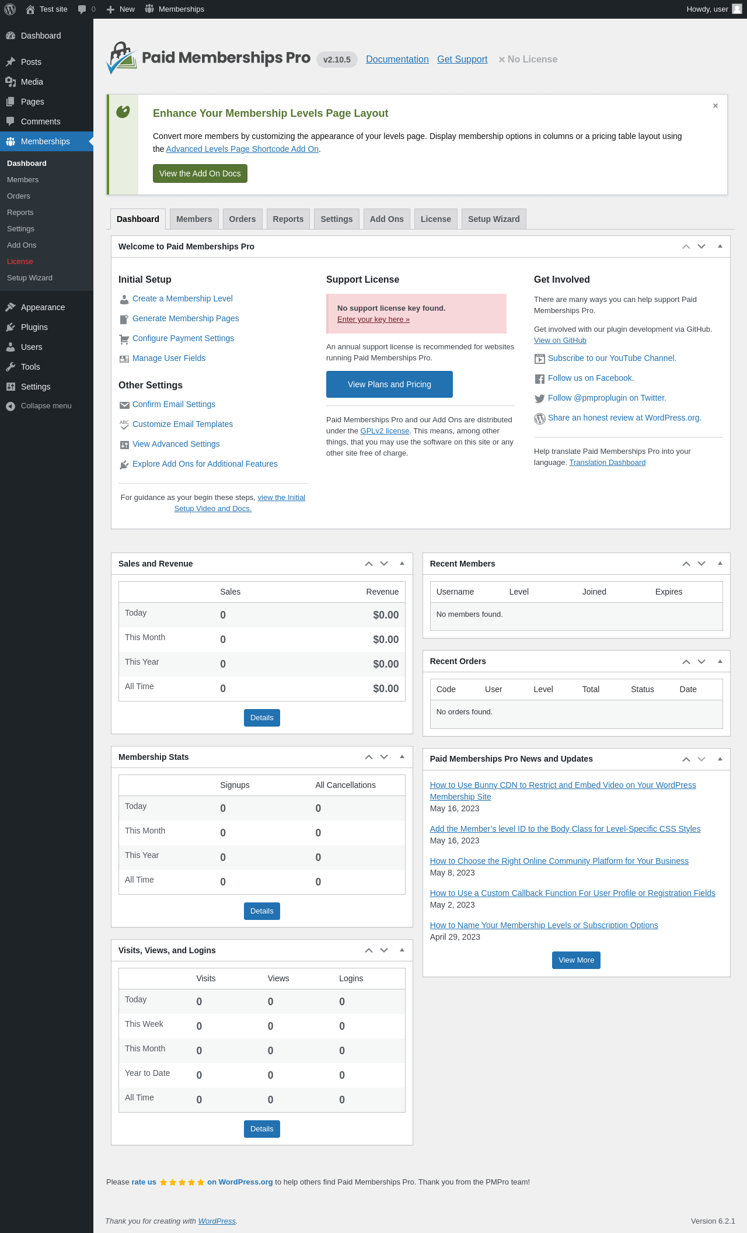The width and height of the screenshot is (747, 1233).
Task: Click the WordPress link in footer
Action: (x=217, y=1221)
